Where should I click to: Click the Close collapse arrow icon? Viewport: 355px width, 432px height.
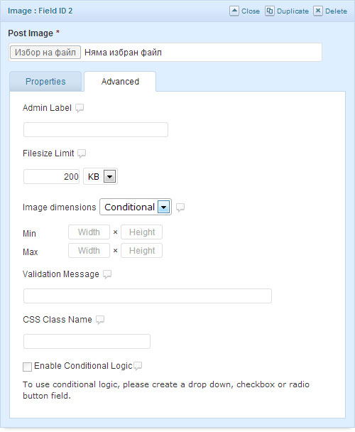(234, 11)
